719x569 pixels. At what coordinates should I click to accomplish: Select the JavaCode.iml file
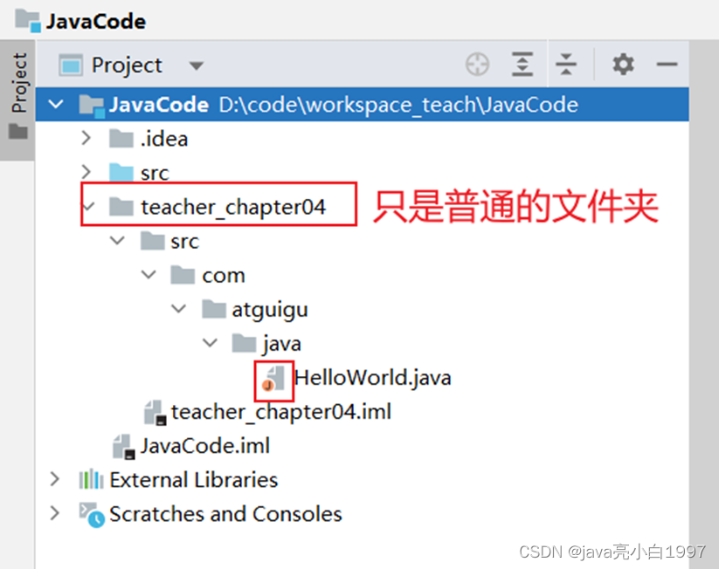(x=191, y=446)
